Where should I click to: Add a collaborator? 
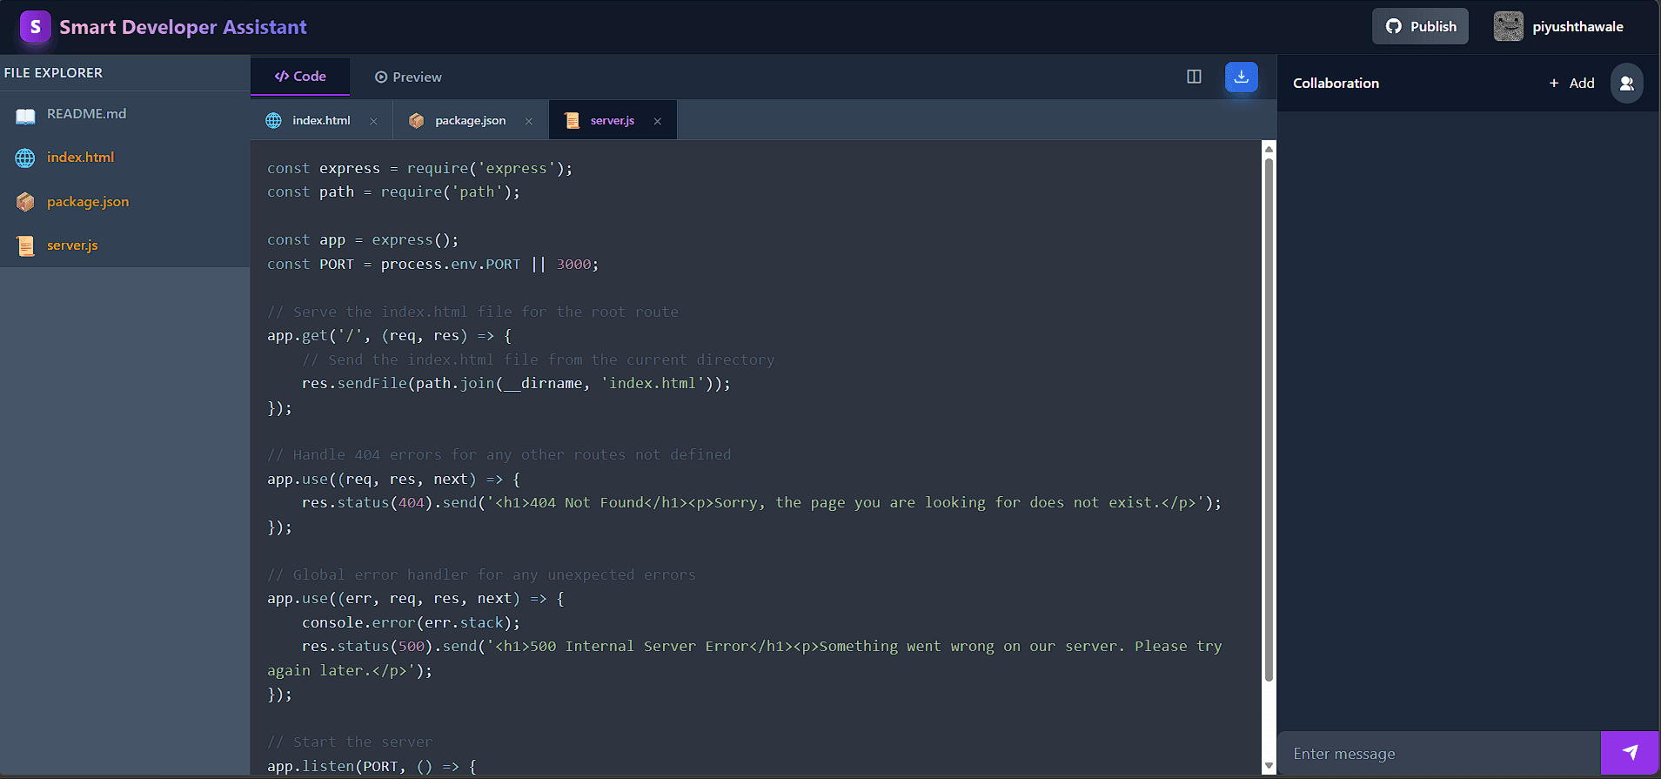[x=1571, y=84]
